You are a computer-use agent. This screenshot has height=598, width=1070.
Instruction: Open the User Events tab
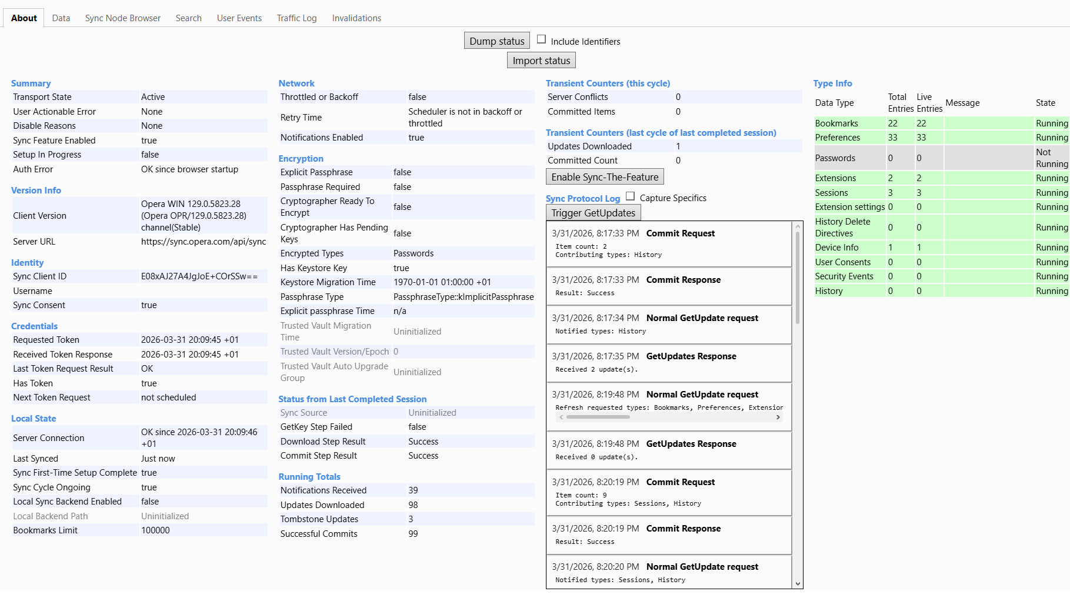[x=239, y=18]
